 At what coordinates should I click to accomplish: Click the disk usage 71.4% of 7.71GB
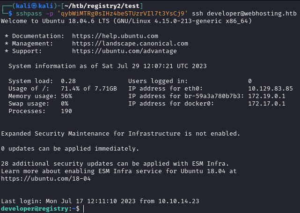pyautogui.click(x=89, y=88)
